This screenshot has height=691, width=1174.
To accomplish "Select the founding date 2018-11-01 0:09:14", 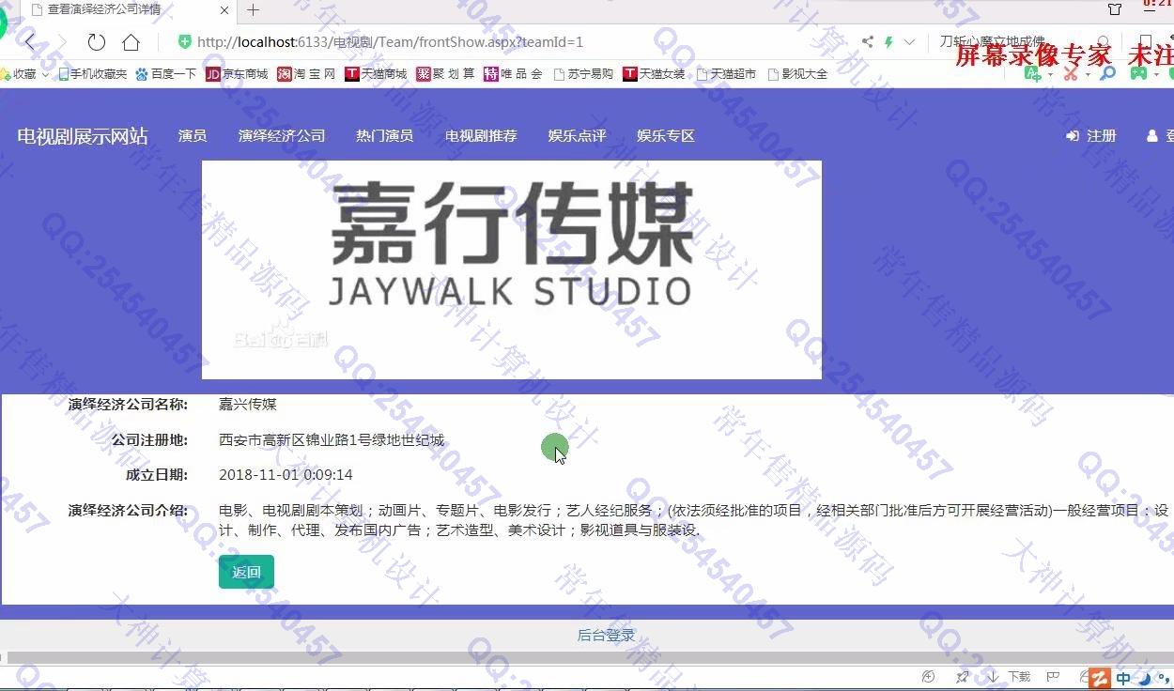I will tap(286, 475).
